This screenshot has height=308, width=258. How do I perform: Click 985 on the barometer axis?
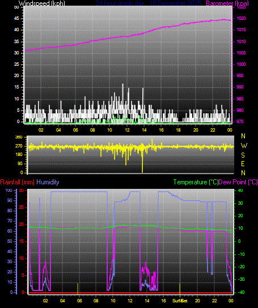(240, 99)
